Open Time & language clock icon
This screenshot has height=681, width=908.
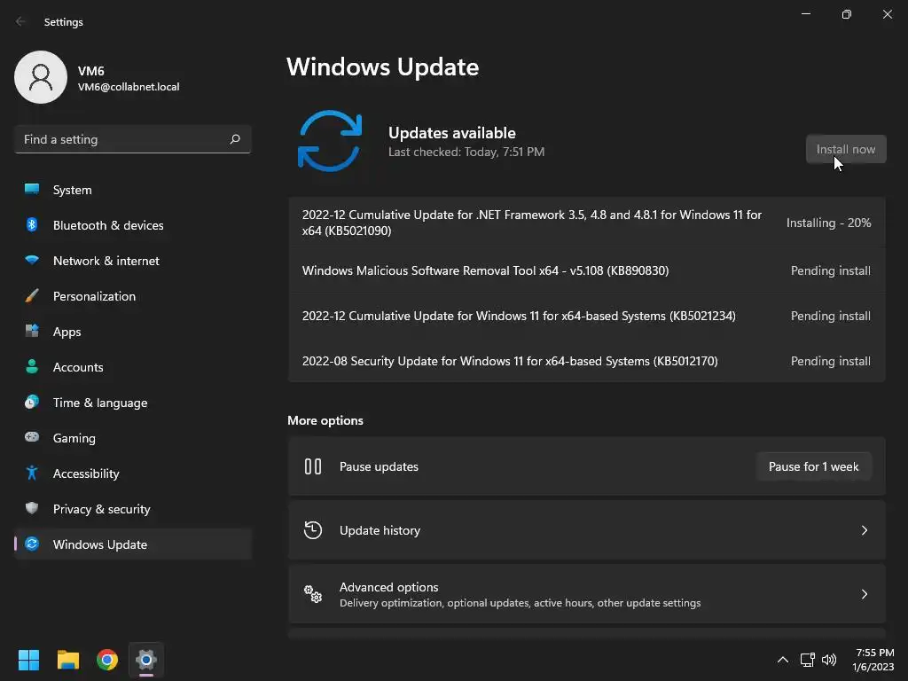coord(32,402)
